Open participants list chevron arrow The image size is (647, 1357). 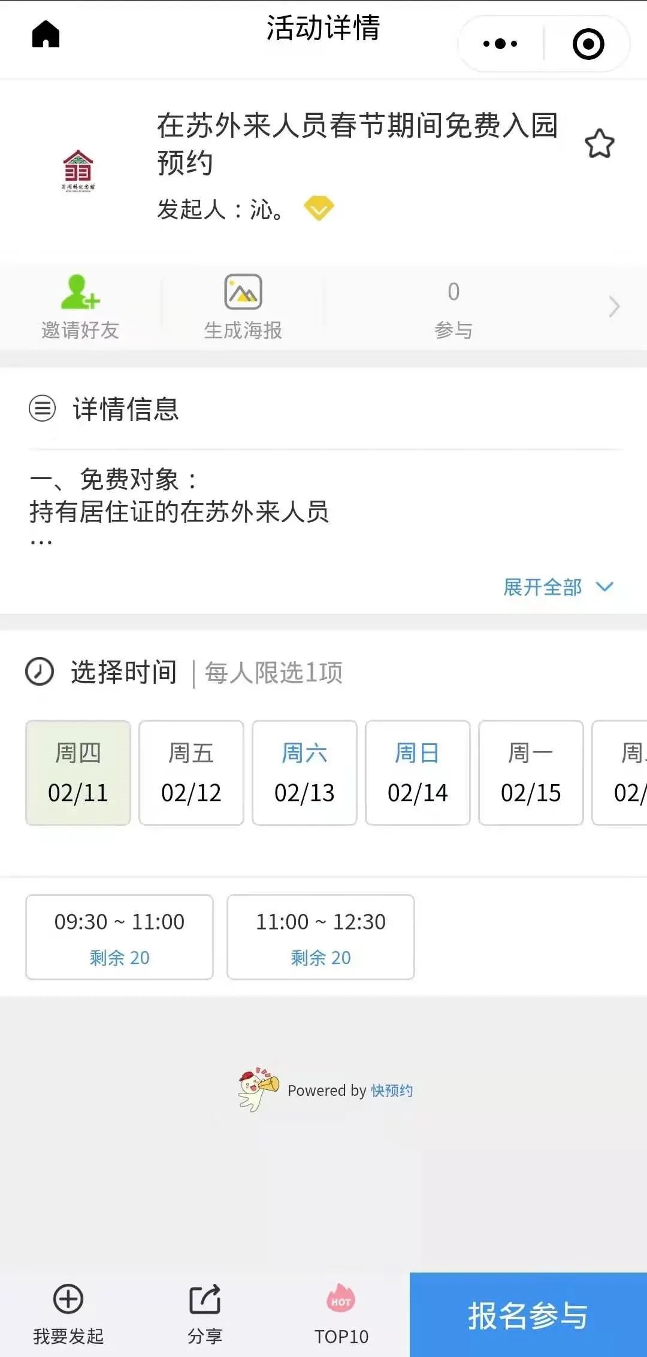[x=613, y=307]
